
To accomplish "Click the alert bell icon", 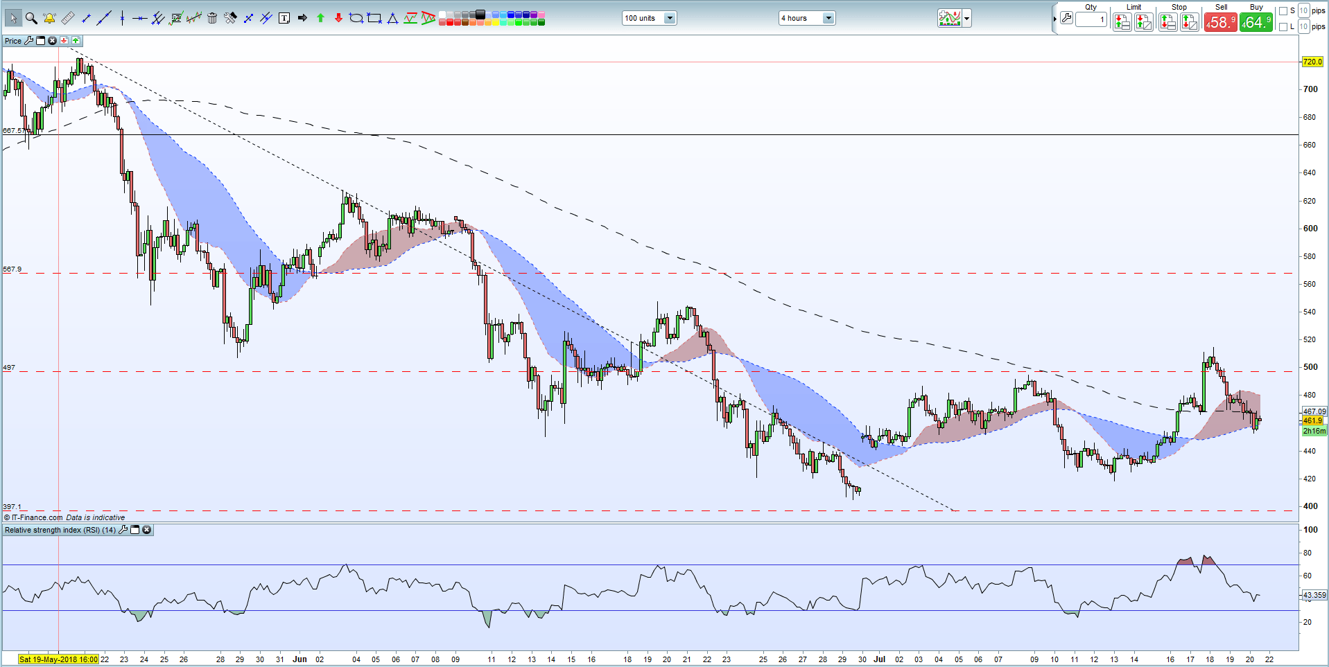I will pos(49,18).
